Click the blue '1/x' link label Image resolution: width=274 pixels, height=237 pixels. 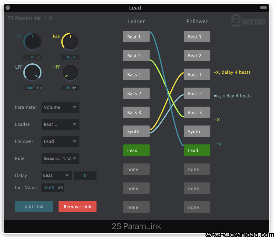point(218,143)
